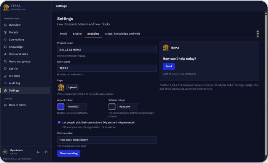Click the Upload logo button
Viewport: 268px width, 163px height.
[72, 87]
